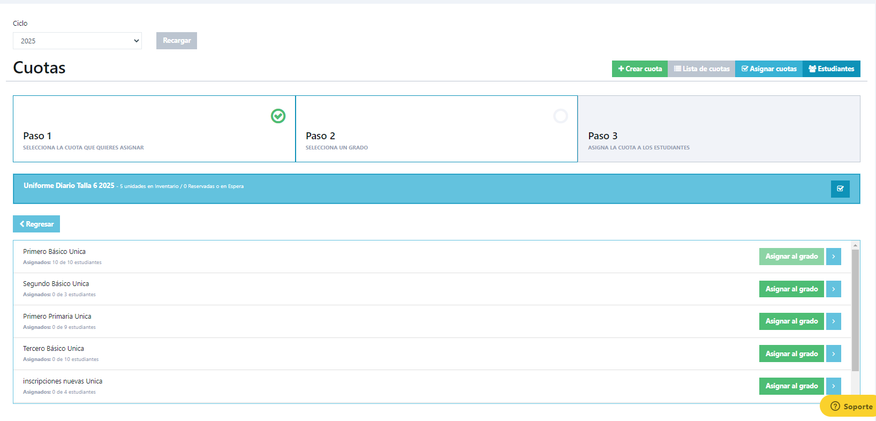The image size is (876, 421).
Task: Assign quota to Primero Básico Unica grade
Action: coord(791,257)
